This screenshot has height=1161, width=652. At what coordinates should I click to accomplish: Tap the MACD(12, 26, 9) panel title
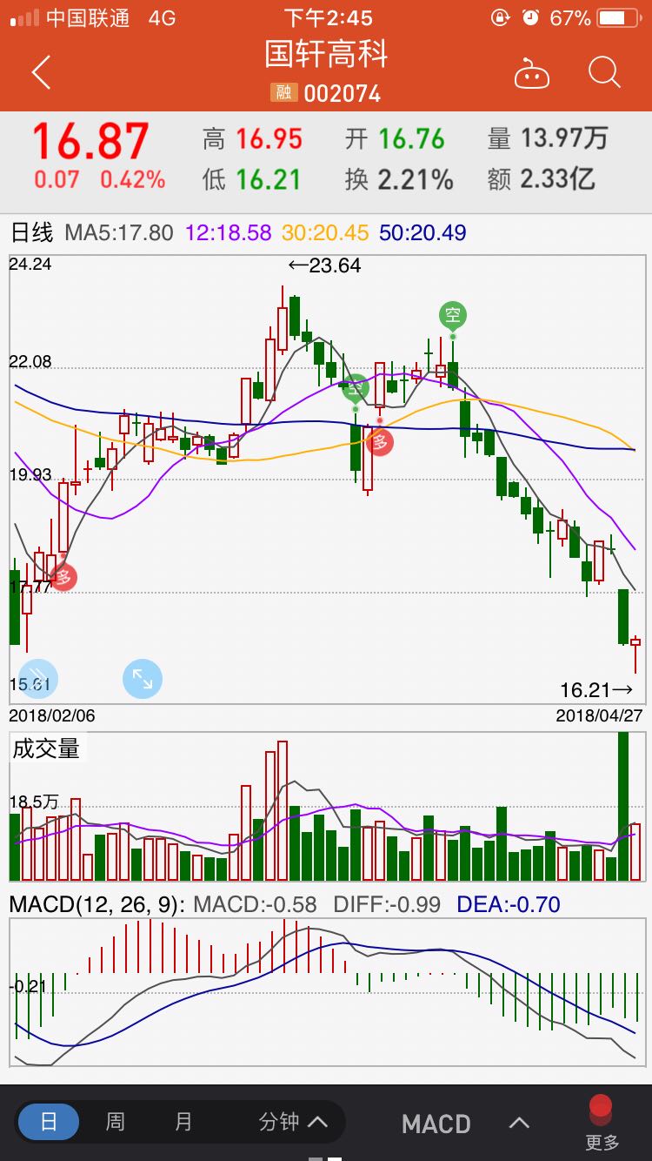click(96, 904)
